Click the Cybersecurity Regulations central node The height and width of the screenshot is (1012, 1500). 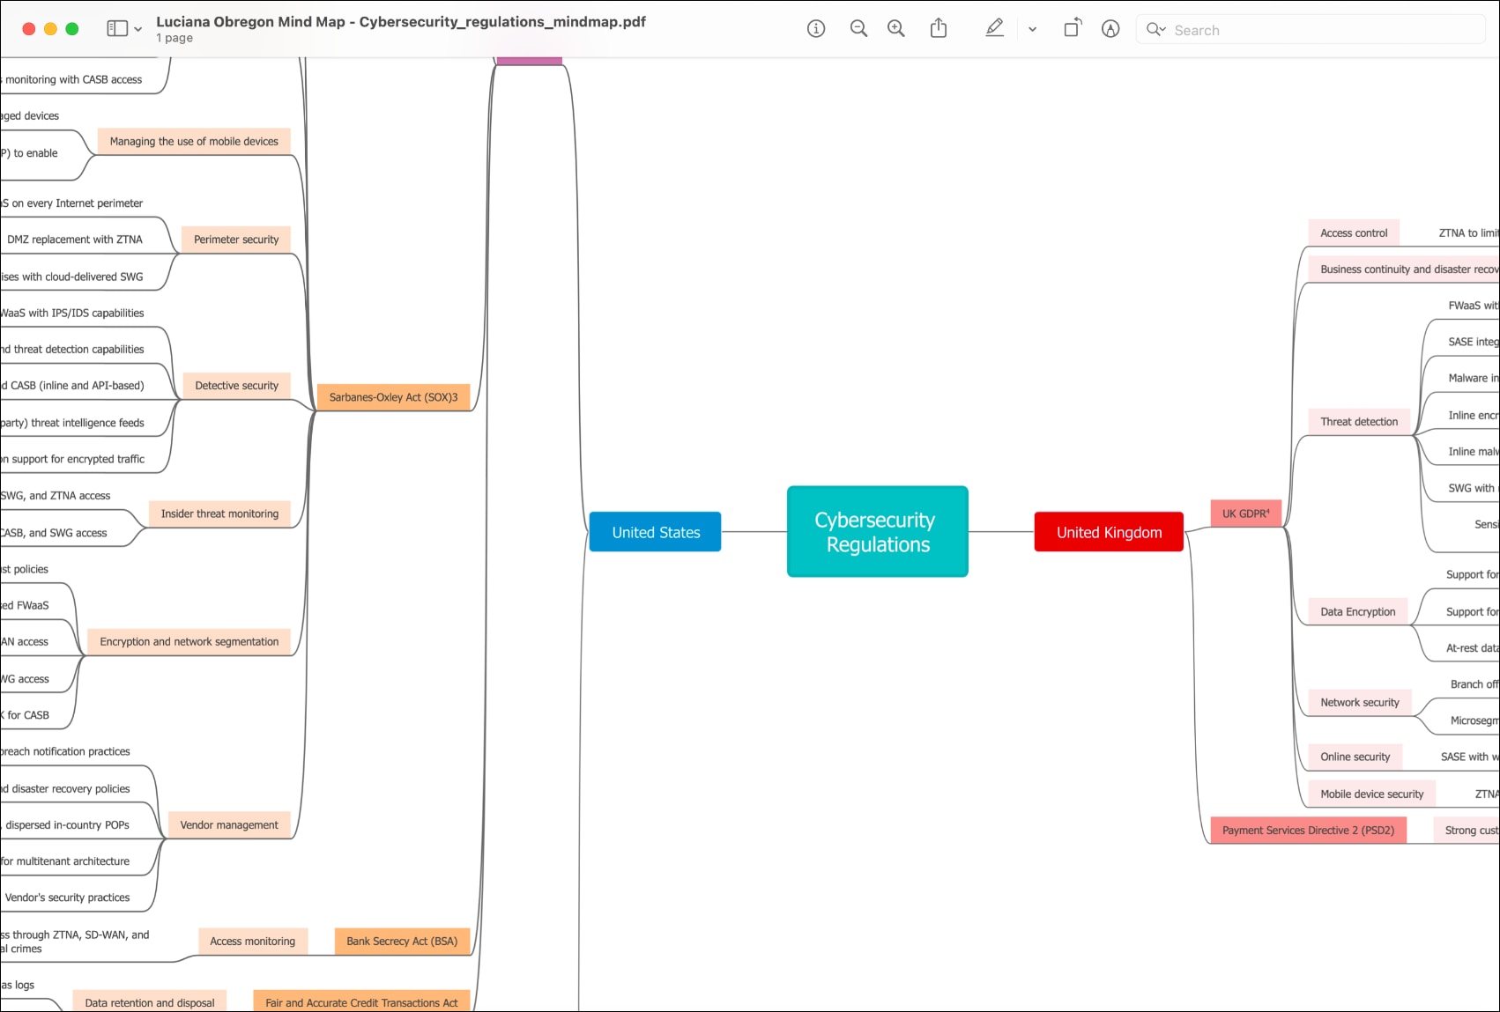[877, 531]
